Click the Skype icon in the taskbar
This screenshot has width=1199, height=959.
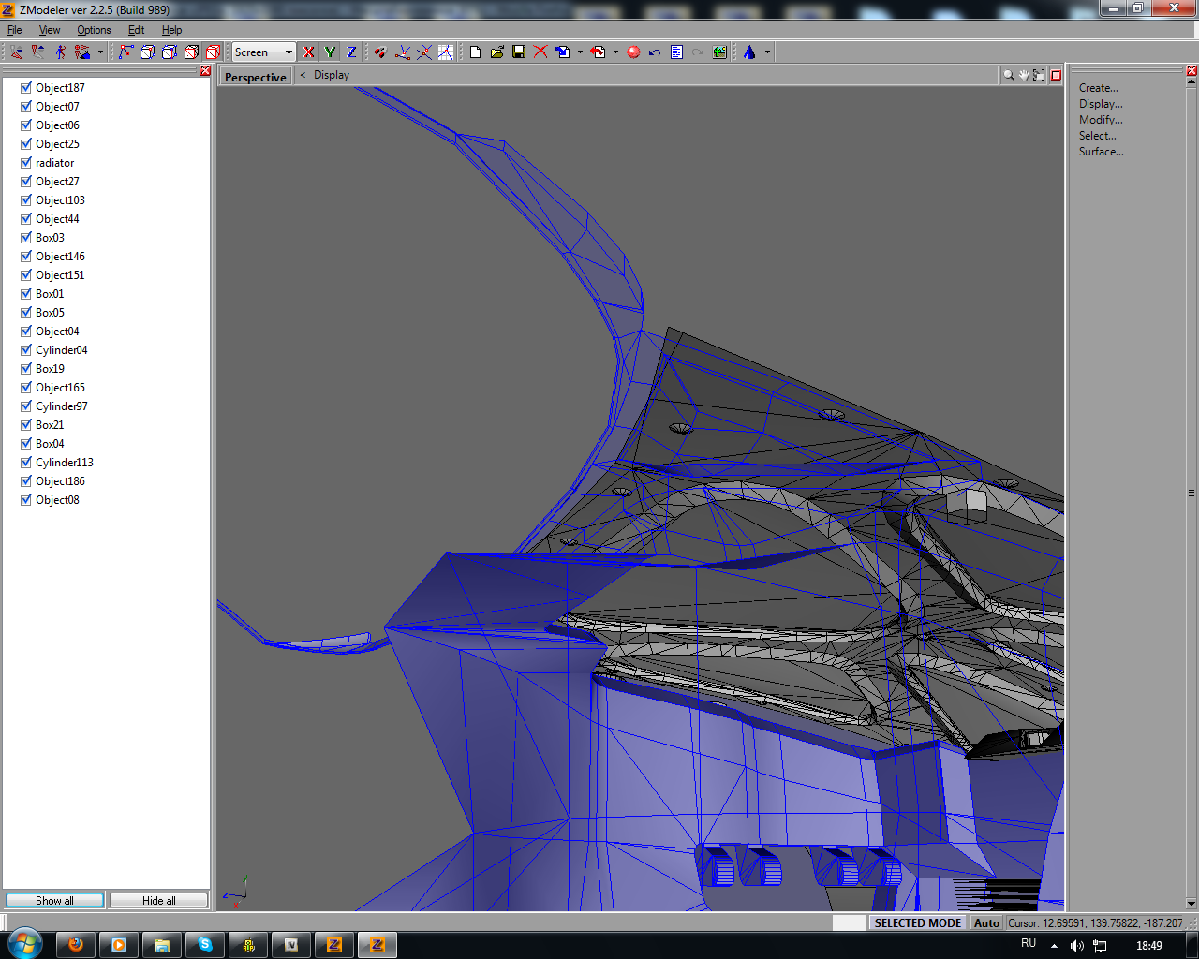click(205, 945)
